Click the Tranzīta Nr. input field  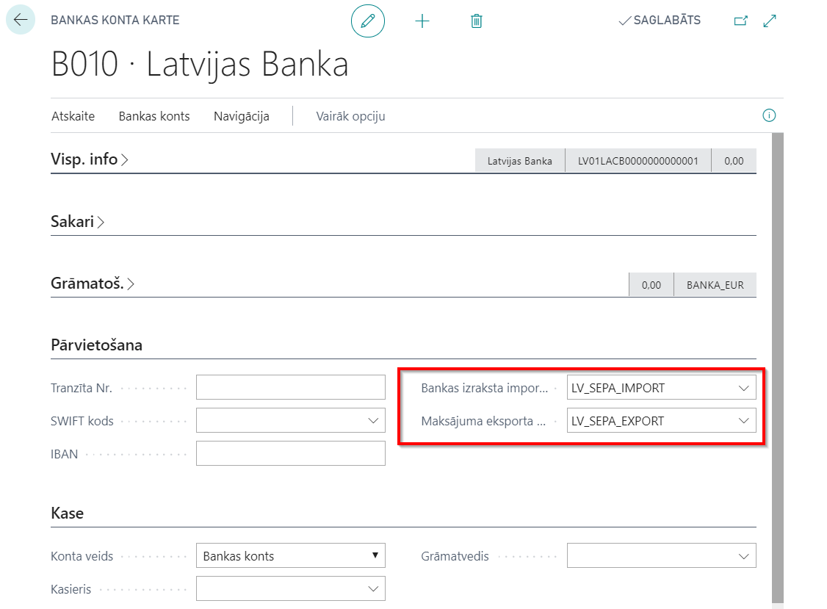pyautogui.click(x=291, y=387)
